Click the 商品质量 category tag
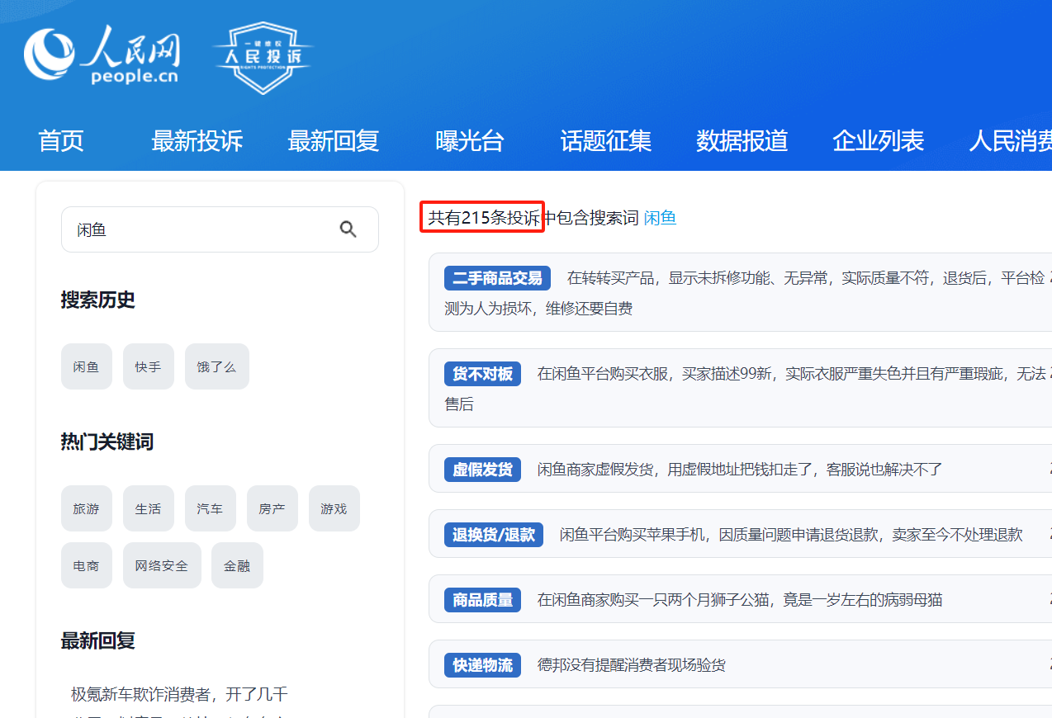This screenshot has height=718, width=1052. (482, 600)
